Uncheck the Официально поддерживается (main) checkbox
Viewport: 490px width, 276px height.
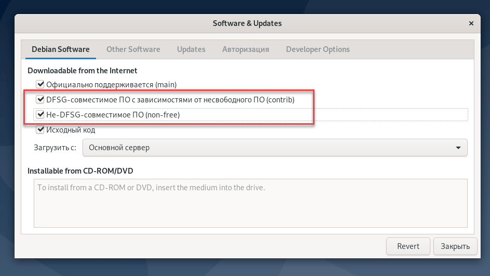click(x=40, y=84)
